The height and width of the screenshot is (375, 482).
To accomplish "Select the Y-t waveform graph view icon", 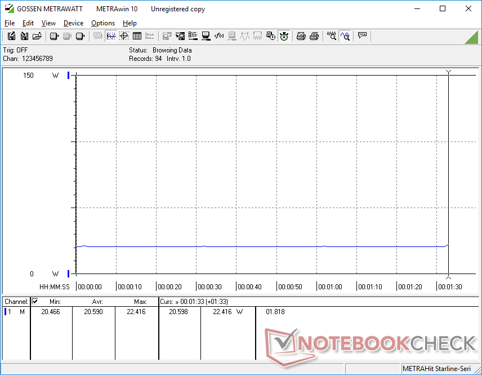I will pos(111,36).
